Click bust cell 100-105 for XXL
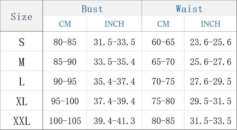Viewport: 237px width, 130px height. point(65,121)
